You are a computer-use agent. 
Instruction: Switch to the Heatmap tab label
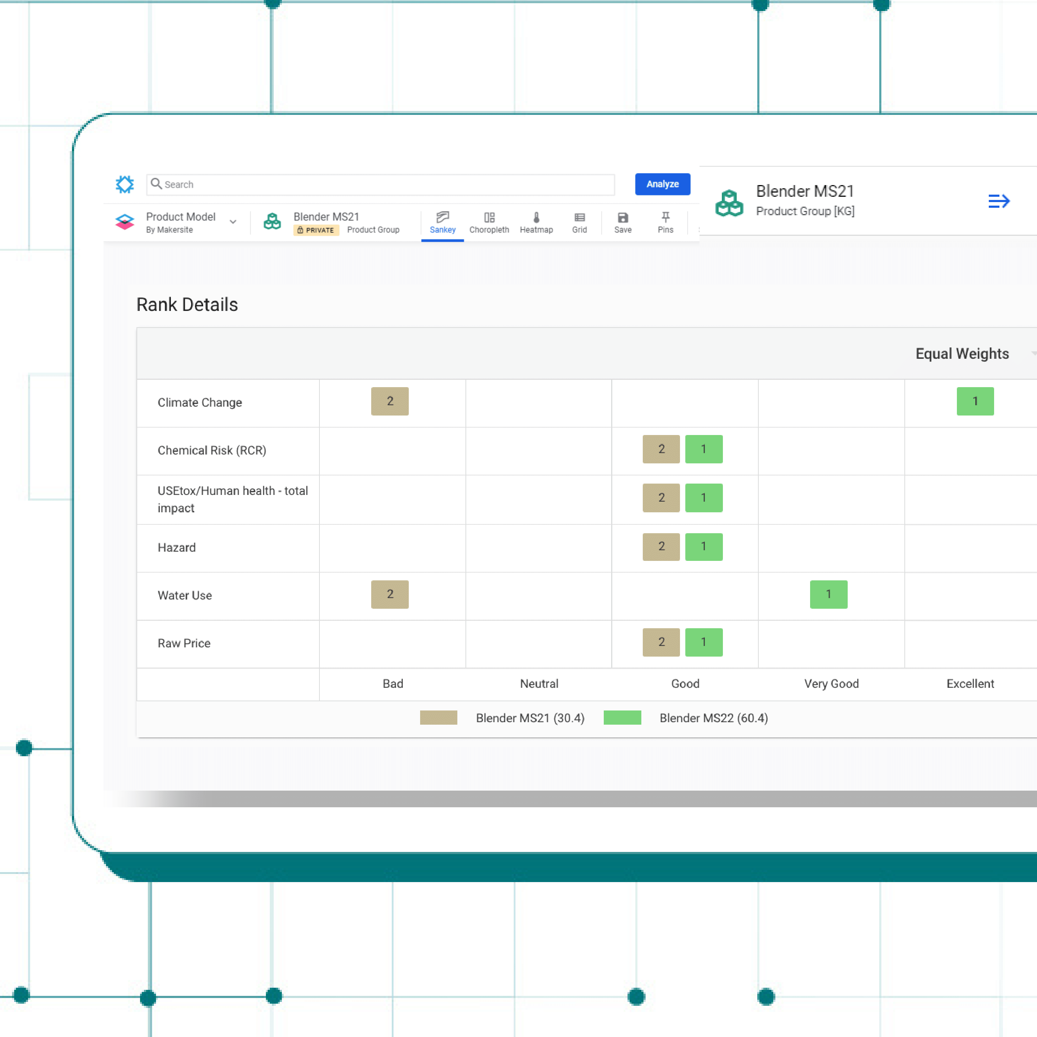tap(536, 230)
